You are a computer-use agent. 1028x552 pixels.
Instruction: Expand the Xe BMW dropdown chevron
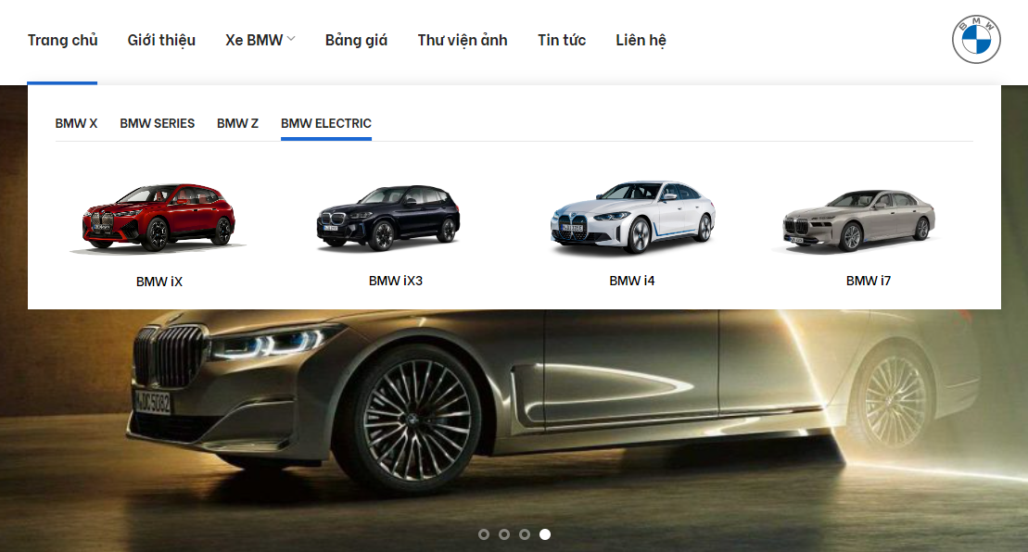pos(291,39)
